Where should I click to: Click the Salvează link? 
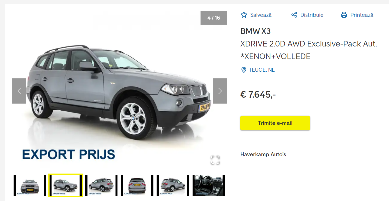(x=261, y=15)
